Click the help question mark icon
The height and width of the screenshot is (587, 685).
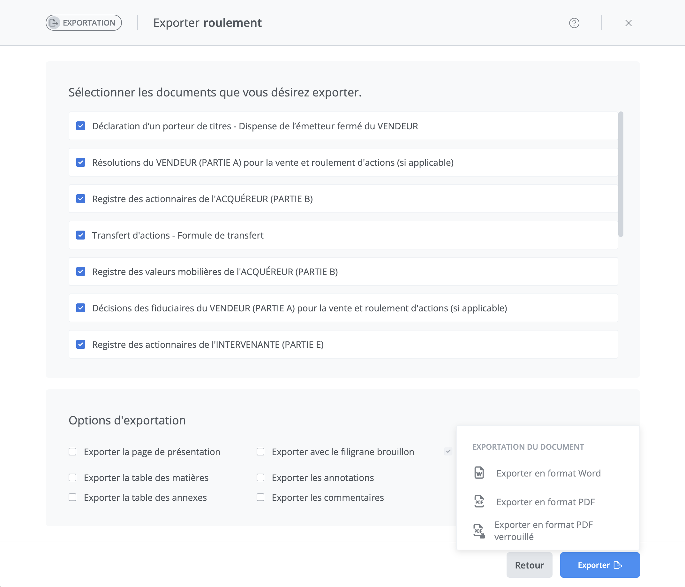pyautogui.click(x=574, y=23)
